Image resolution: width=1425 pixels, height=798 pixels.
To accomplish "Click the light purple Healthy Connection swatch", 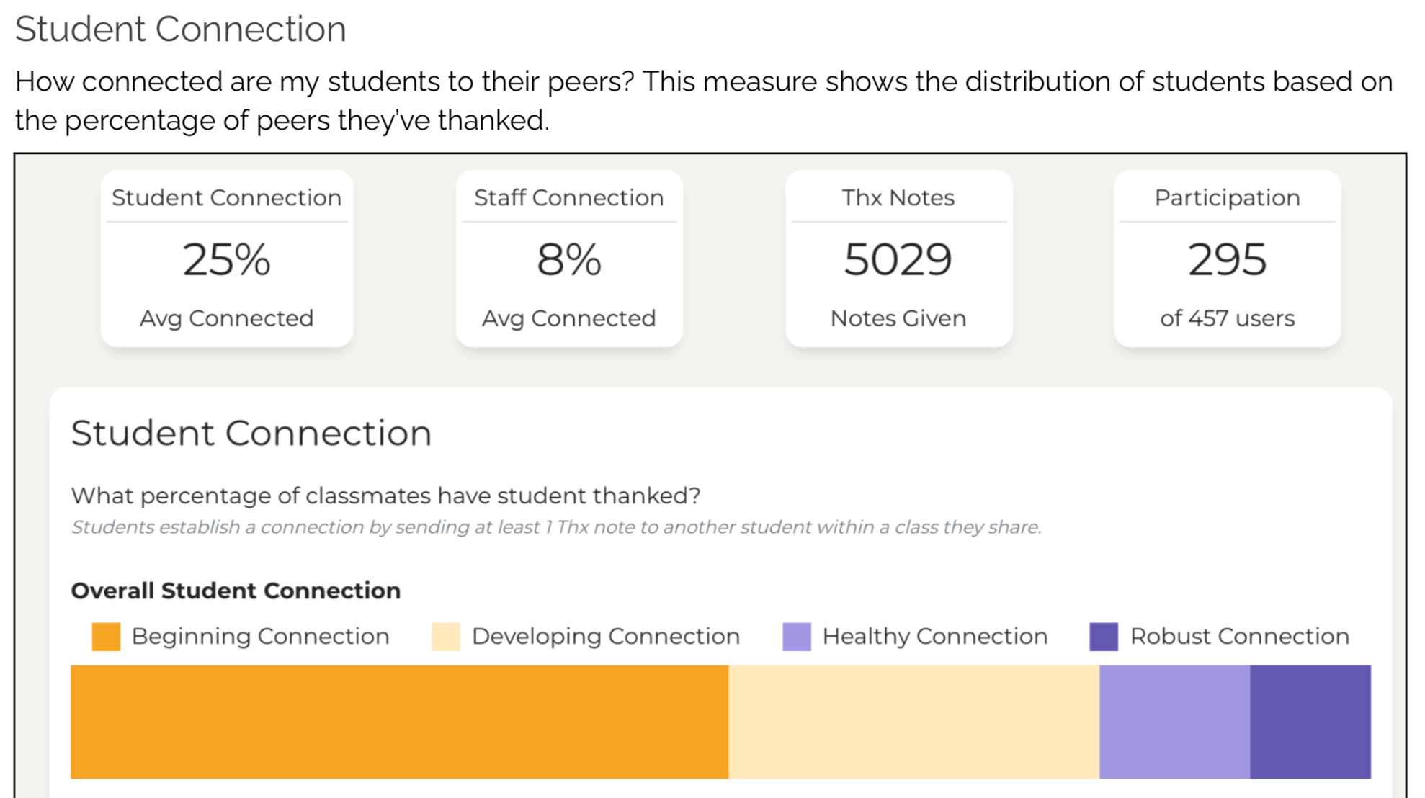I will coord(796,637).
